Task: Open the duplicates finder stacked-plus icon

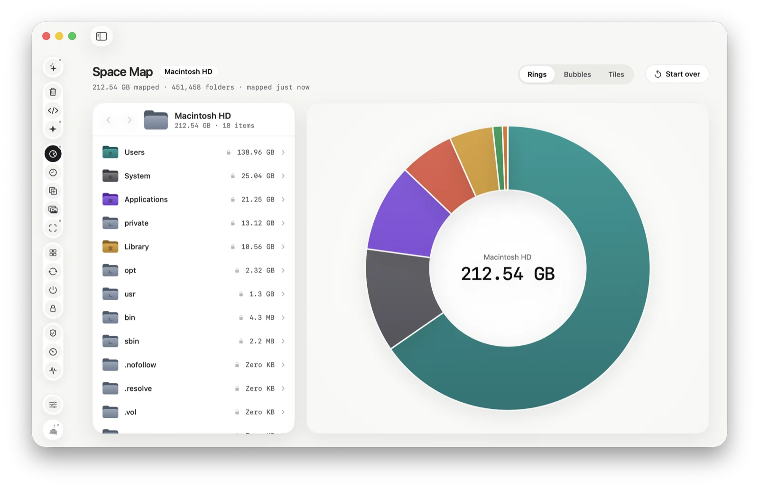Action: click(53, 191)
